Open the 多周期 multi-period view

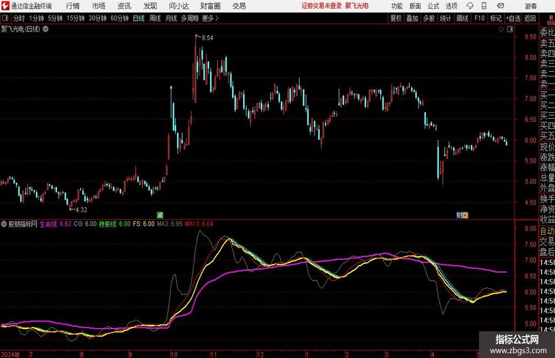click(189, 18)
